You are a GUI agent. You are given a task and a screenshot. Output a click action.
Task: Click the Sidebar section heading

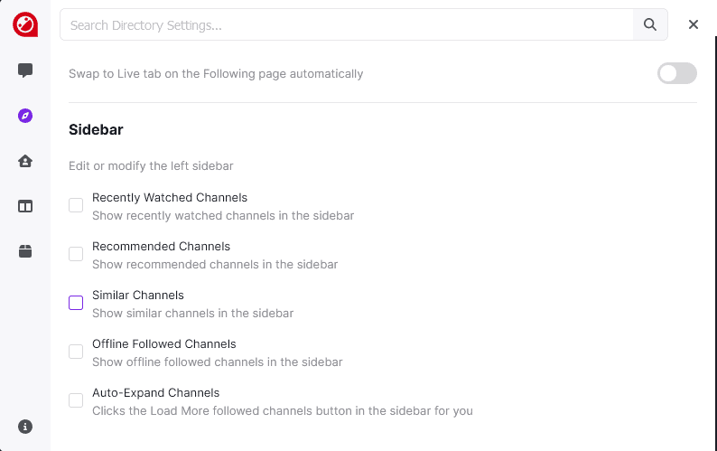[x=96, y=129]
